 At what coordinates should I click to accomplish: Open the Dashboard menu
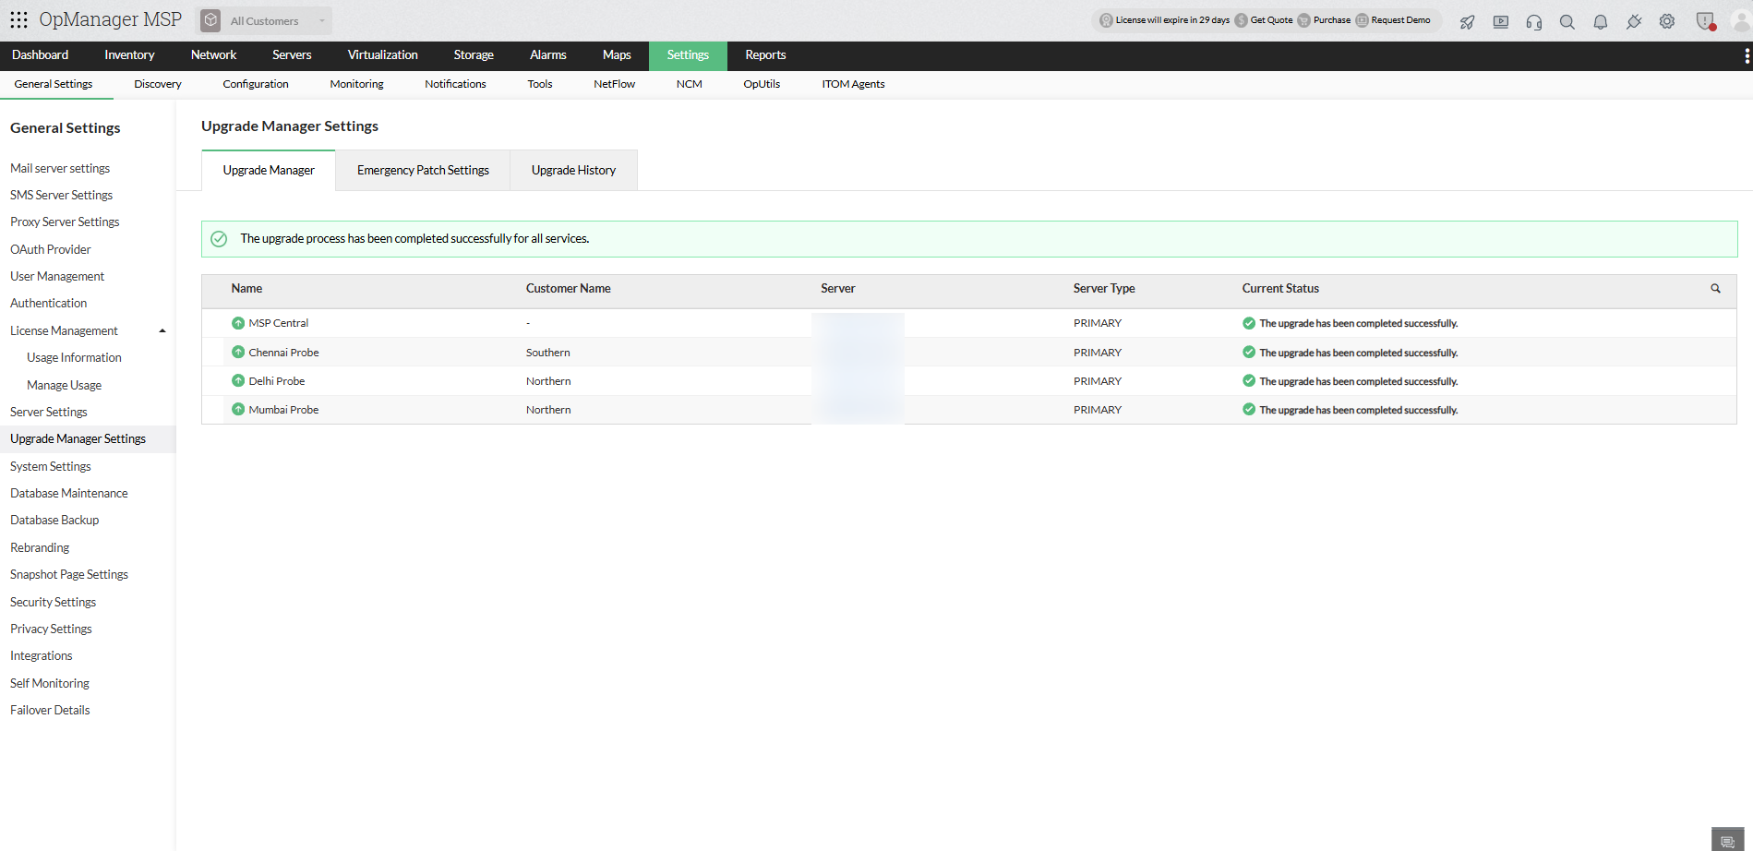coord(41,55)
